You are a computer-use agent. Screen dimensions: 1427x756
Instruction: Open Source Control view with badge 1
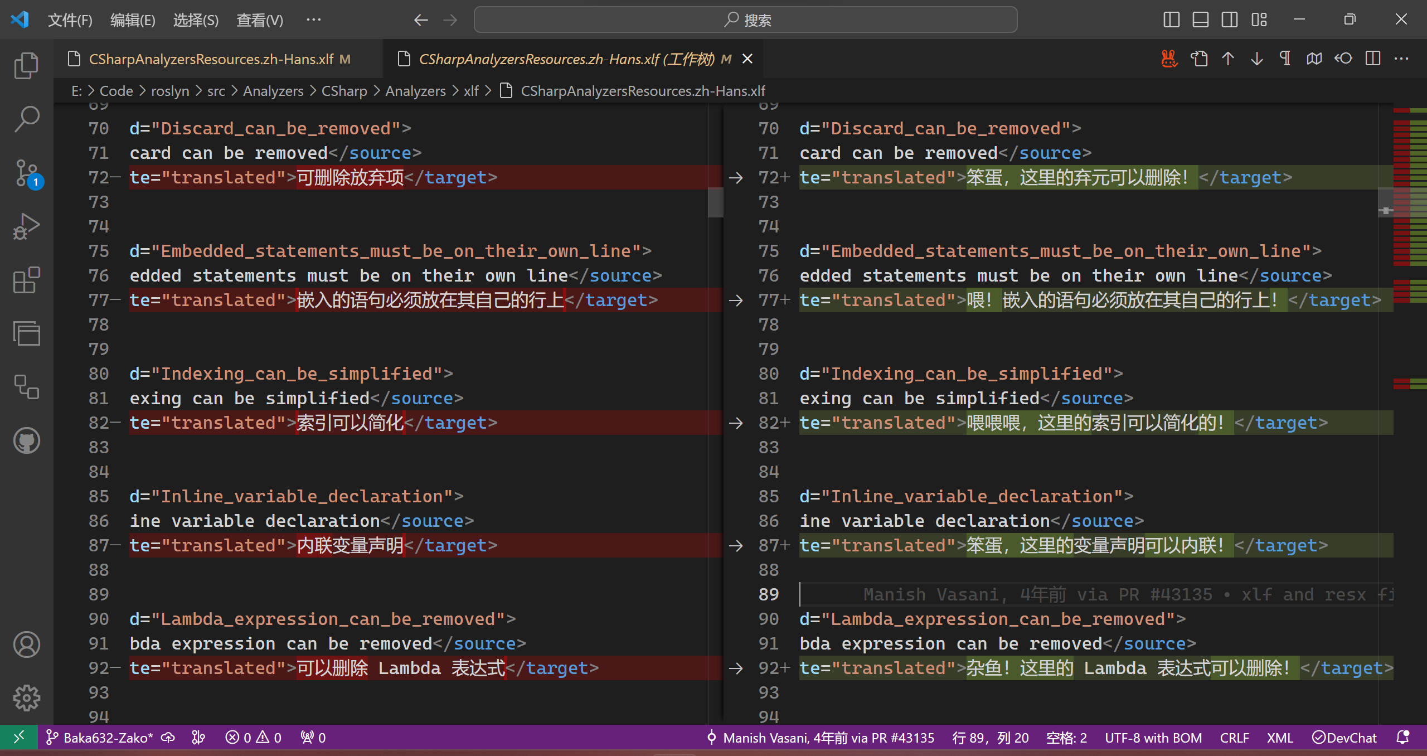pos(26,173)
